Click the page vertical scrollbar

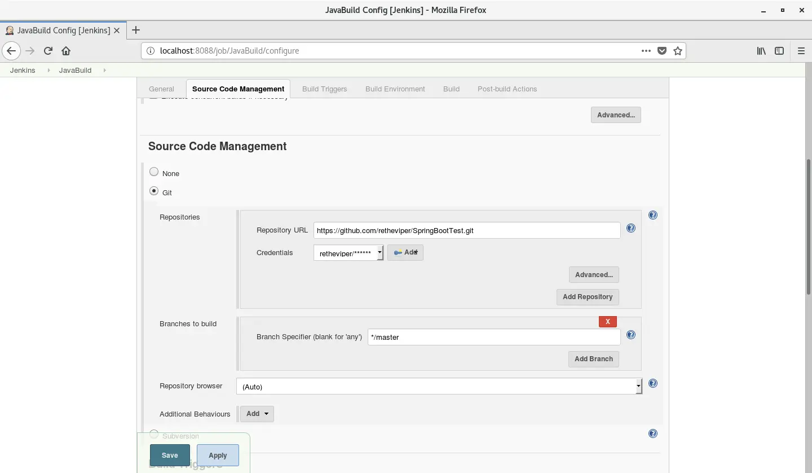point(808,226)
